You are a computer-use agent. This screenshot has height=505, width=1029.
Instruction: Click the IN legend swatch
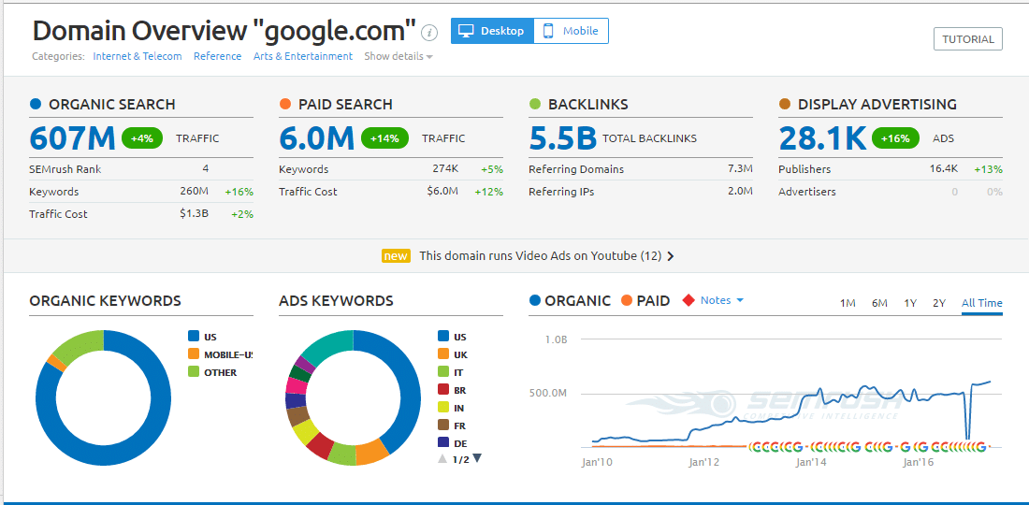(443, 408)
